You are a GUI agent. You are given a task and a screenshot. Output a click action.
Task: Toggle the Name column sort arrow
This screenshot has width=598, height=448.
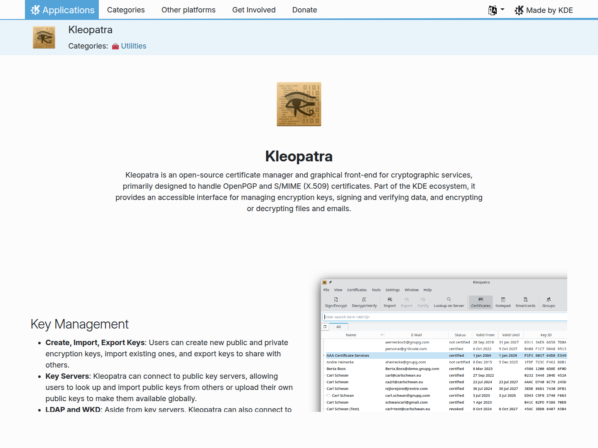click(x=382, y=335)
